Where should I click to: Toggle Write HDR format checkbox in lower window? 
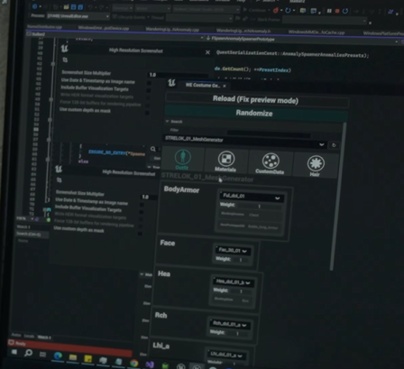[x=141, y=219]
